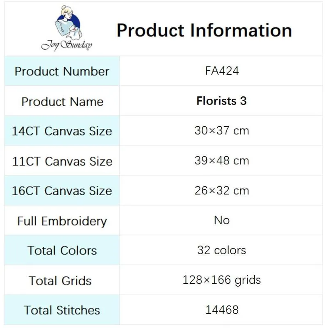The width and height of the screenshot is (328, 328).
Task: Select the Total Colors label
Action: click(62, 251)
